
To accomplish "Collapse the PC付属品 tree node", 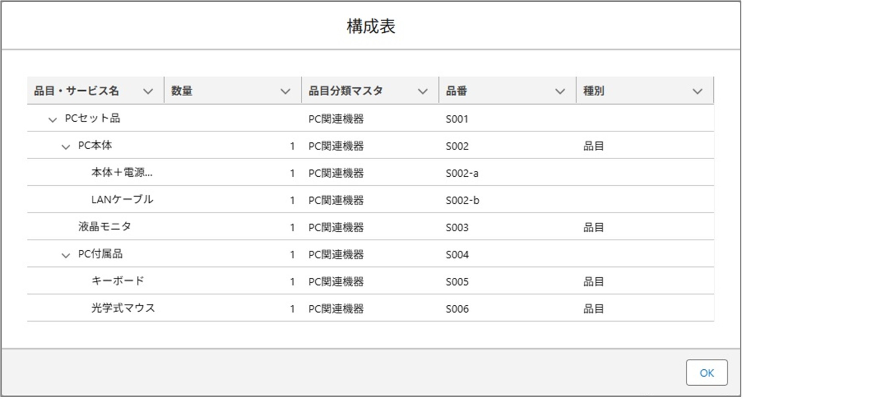I will tap(66, 254).
